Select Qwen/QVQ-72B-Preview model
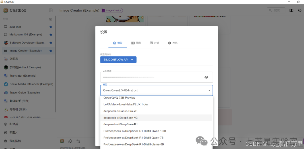Viewport: 304px width, 149px height. pyautogui.click(x=156, y=98)
